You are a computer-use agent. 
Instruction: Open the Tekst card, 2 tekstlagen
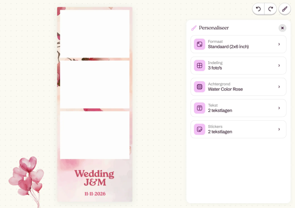click(238, 108)
